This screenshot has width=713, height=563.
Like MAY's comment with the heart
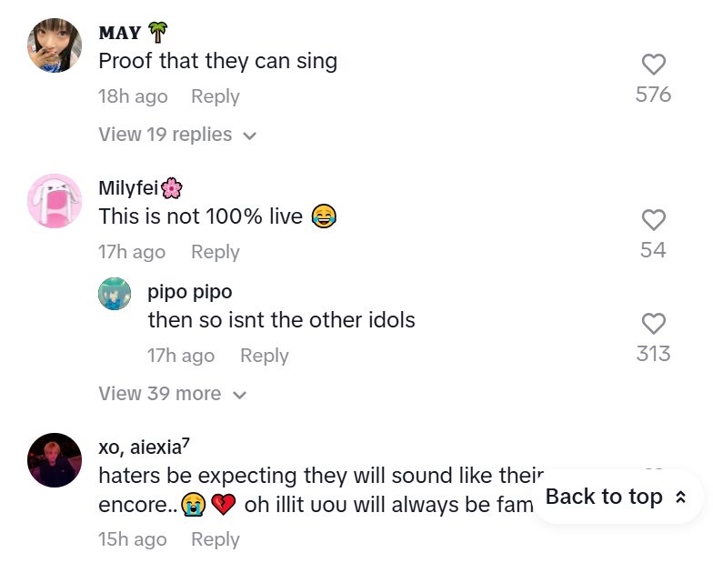(x=653, y=65)
